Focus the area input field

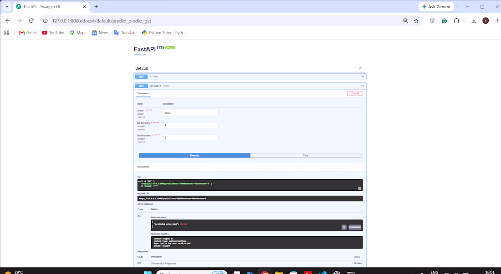(190, 113)
